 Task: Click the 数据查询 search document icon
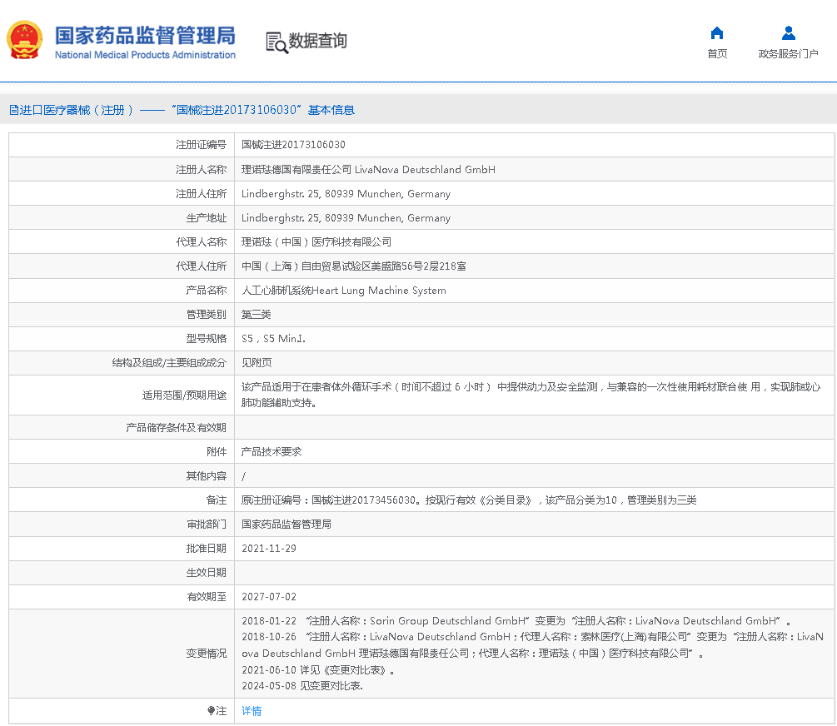277,42
